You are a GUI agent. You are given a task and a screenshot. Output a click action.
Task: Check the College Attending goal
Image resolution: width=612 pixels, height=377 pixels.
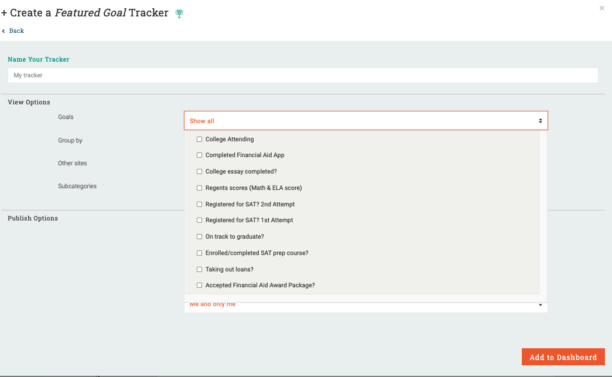(200, 140)
